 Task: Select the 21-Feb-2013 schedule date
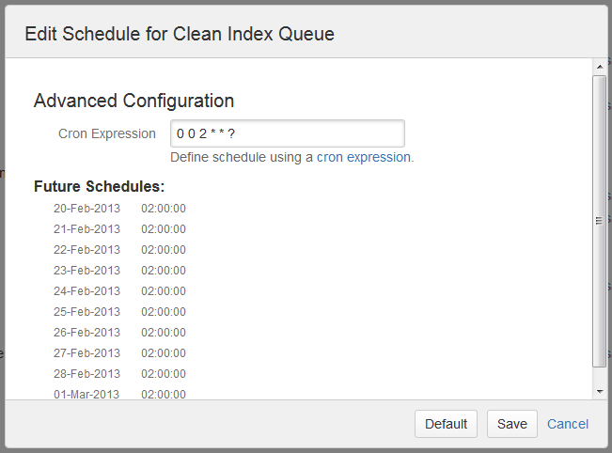(x=86, y=229)
